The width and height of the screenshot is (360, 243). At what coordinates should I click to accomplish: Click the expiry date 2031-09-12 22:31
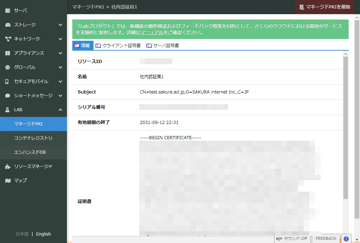[x=159, y=123]
